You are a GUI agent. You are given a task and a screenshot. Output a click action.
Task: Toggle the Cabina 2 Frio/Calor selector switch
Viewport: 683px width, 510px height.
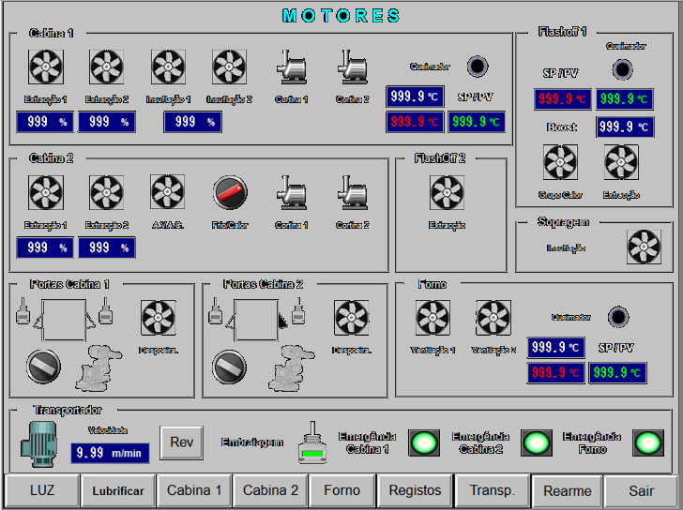point(229,193)
